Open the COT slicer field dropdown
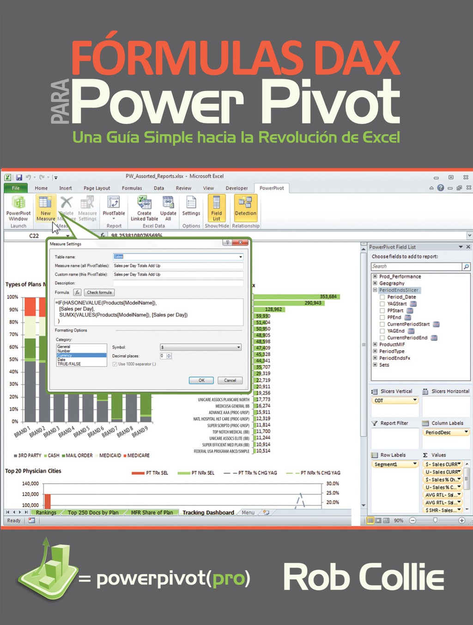473x625 pixels. (415, 400)
